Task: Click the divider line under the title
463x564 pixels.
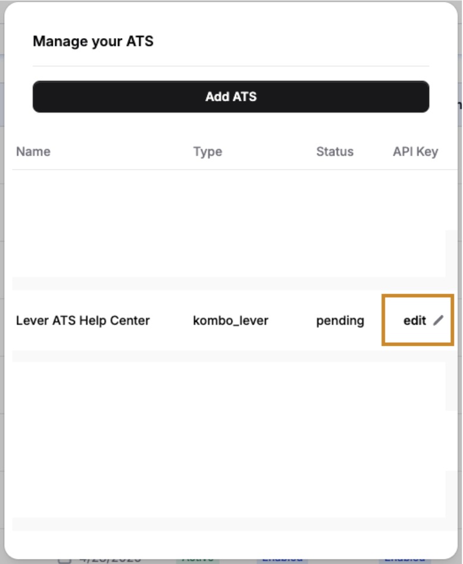Action: point(230,66)
